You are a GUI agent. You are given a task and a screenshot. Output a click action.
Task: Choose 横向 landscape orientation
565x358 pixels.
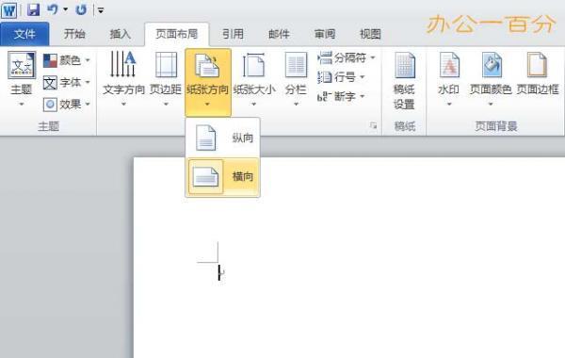(222, 177)
